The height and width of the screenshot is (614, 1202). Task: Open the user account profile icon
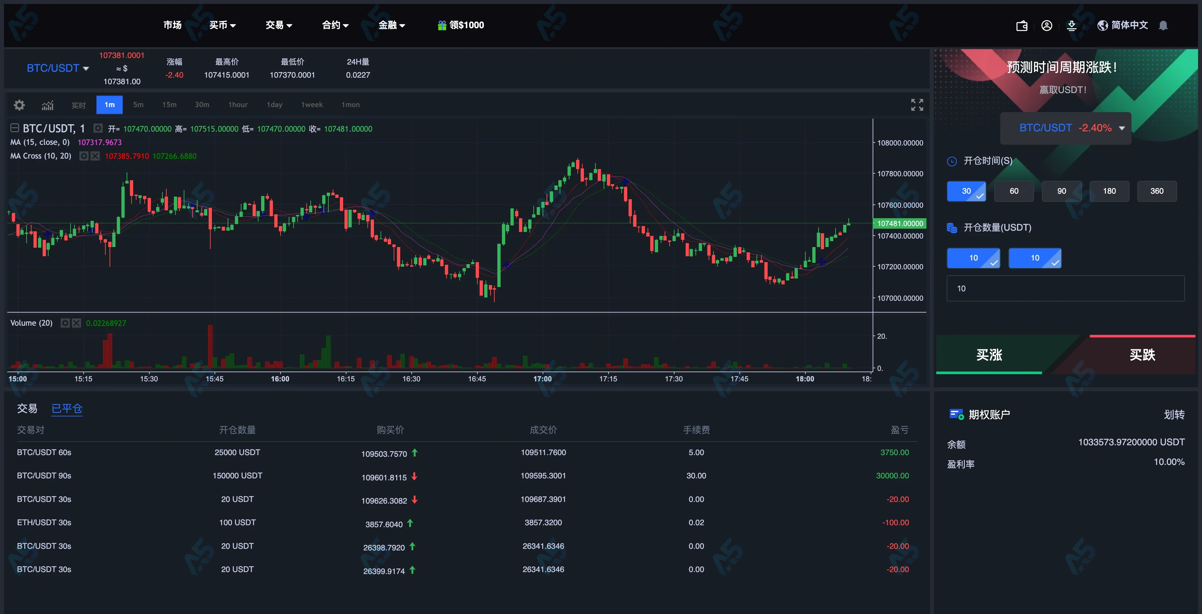1047,26
